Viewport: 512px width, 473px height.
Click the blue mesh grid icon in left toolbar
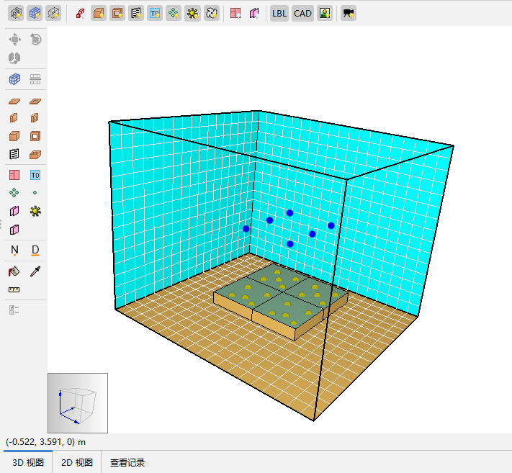pyautogui.click(x=14, y=79)
